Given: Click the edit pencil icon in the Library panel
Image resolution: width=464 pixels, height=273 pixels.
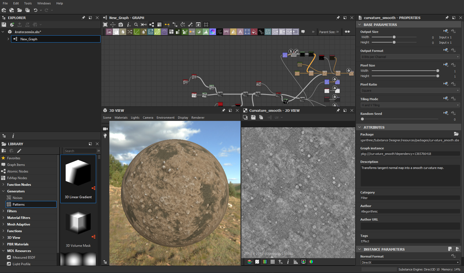Looking at the screenshot, I should (19, 151).
